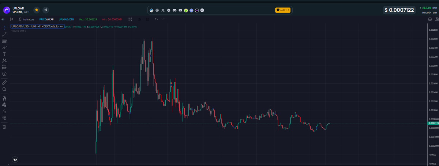Click the + 21.33% 24h change
Viewport: 439px width, 166px height.
(428, 8)
